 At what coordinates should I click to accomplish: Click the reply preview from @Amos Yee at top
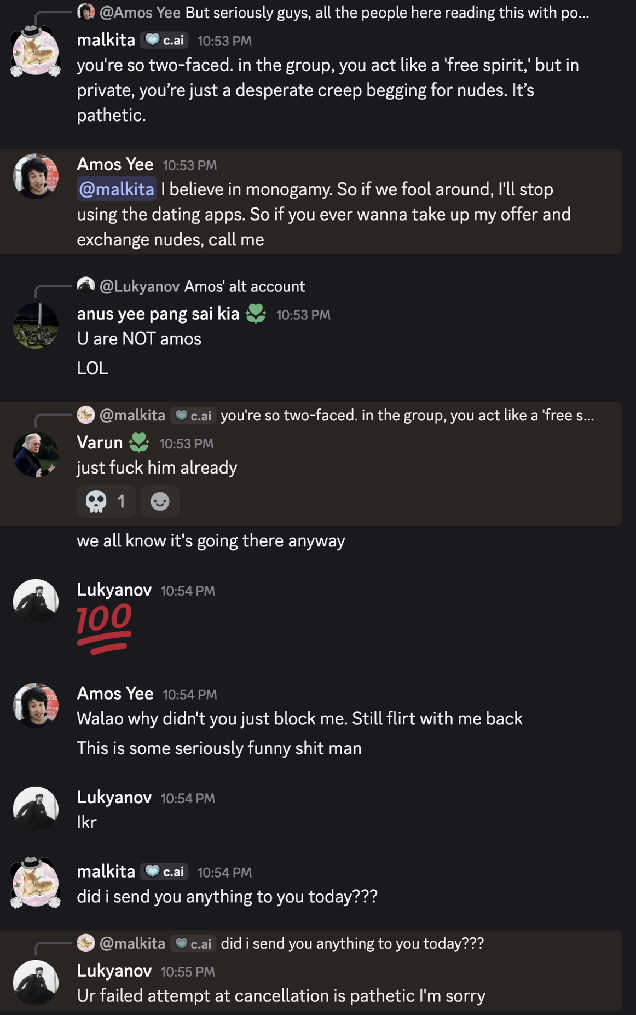[387, 13]
